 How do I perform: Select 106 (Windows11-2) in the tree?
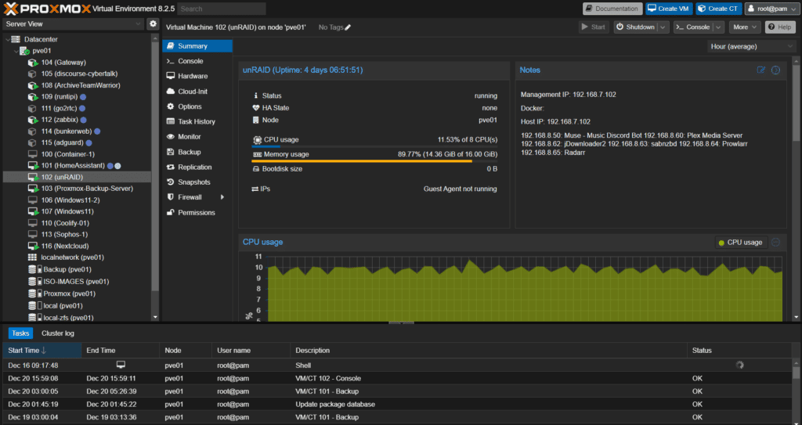(77, 200)
